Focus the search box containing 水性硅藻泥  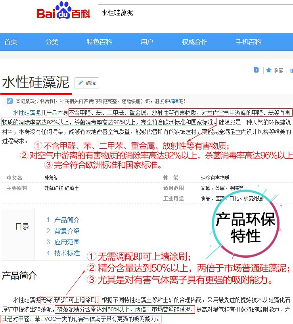(x=195, y=13)
